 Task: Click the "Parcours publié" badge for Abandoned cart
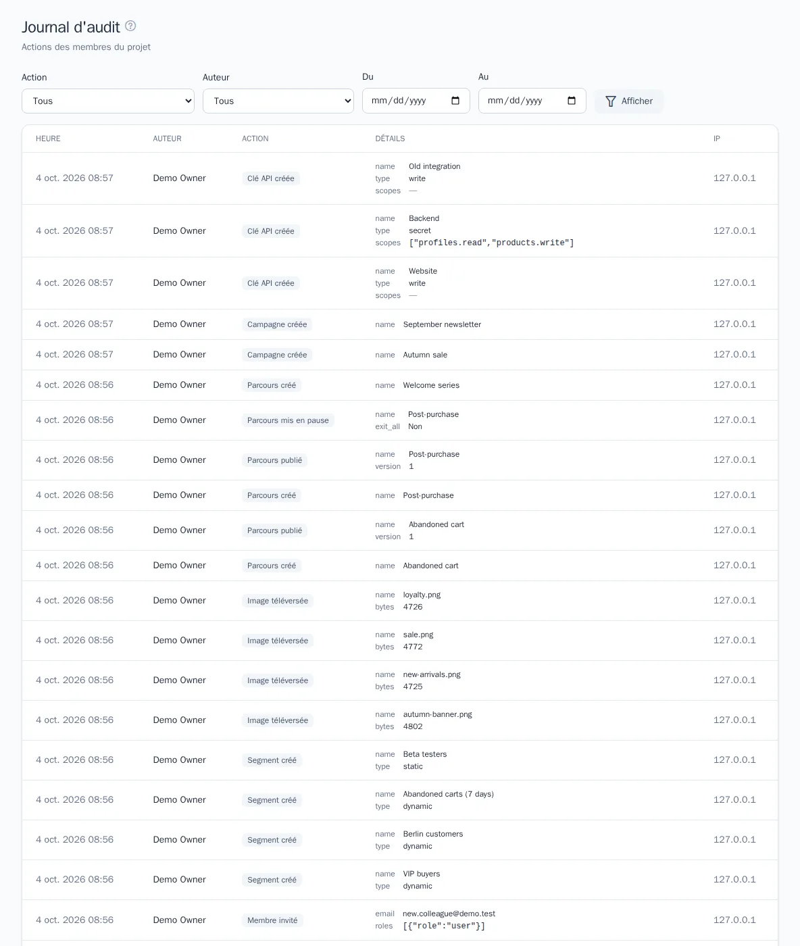(274, 530)
